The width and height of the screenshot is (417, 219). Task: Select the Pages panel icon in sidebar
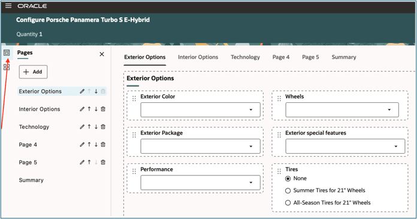7,53
